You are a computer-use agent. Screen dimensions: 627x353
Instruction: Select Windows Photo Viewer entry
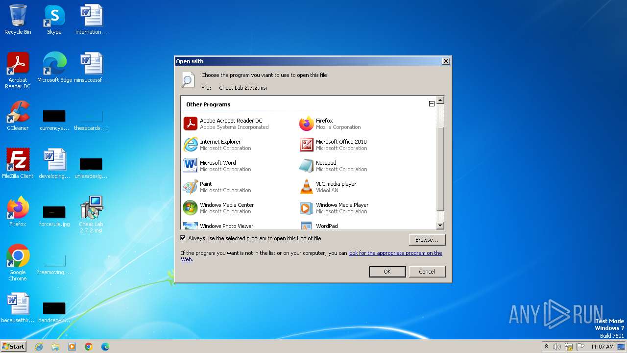[x=218, y=226]
